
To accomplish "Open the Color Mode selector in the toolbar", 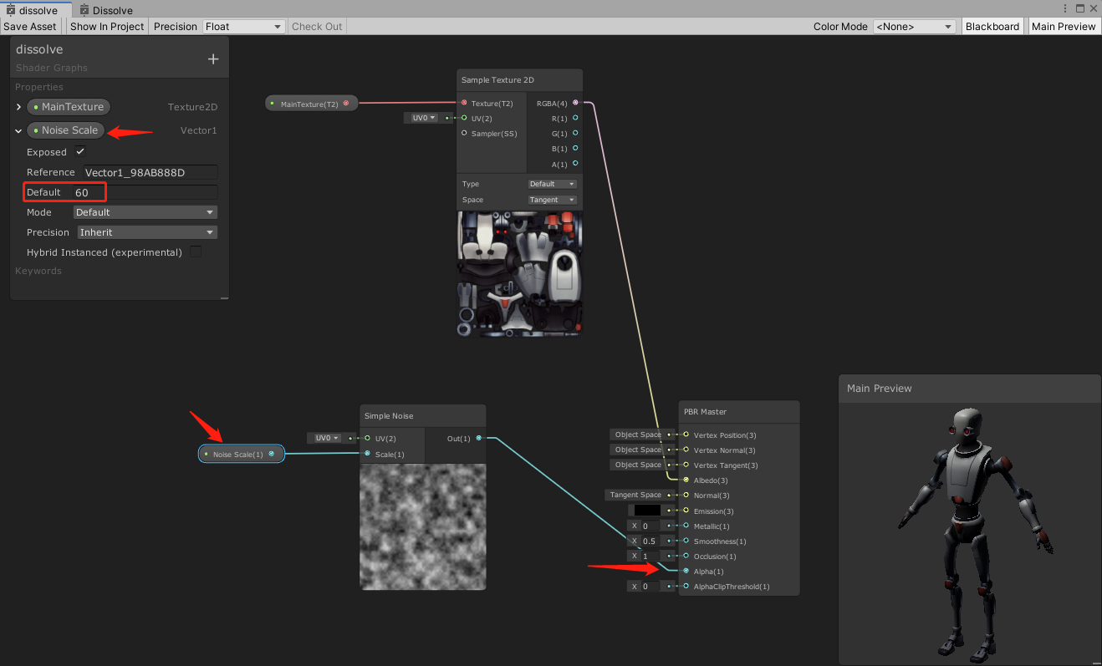I will click(x=914, y=26).
